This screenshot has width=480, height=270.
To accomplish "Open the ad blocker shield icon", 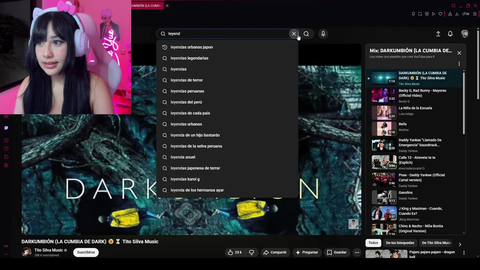I will (427, 14).
